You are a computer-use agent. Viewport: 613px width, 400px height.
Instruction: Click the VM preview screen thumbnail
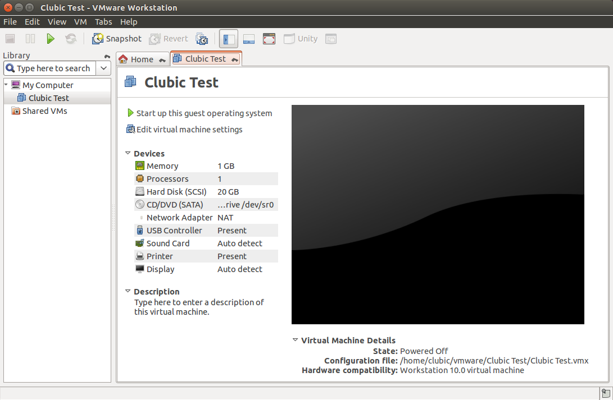click(437, 214)
